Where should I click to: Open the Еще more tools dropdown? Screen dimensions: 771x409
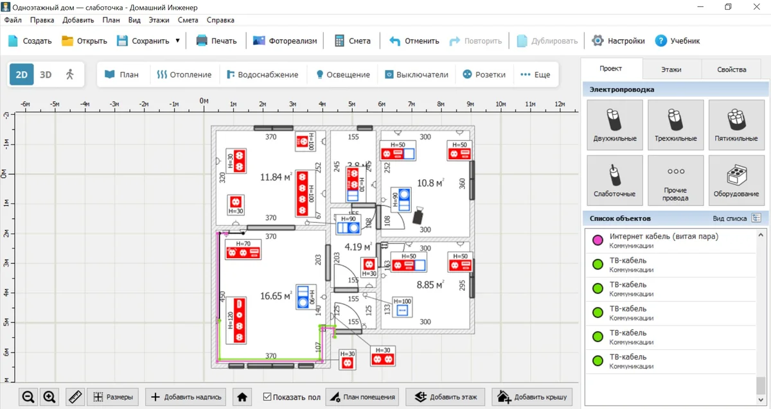pyautogui.click(x=535, y=74)
